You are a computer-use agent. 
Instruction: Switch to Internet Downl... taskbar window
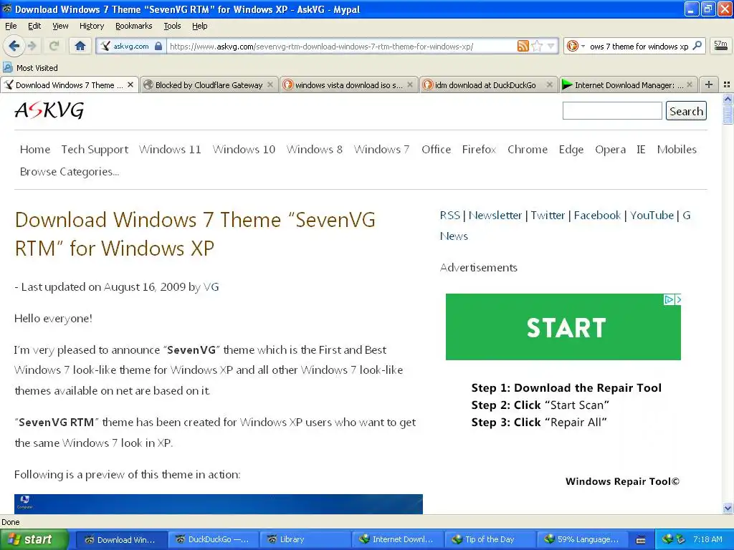397,539
